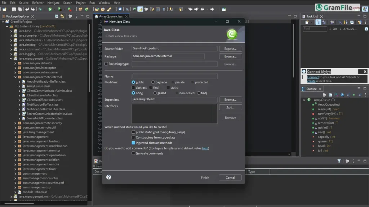
Task: Enable the Enclosing type checkbox
Action: click(106, 64)
